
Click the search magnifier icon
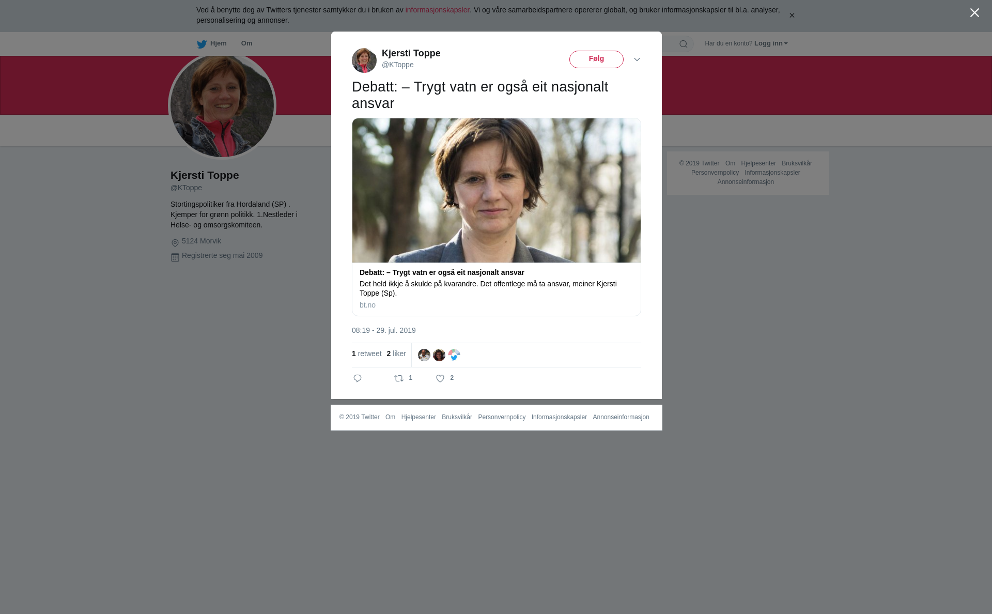tap(683, 44)
